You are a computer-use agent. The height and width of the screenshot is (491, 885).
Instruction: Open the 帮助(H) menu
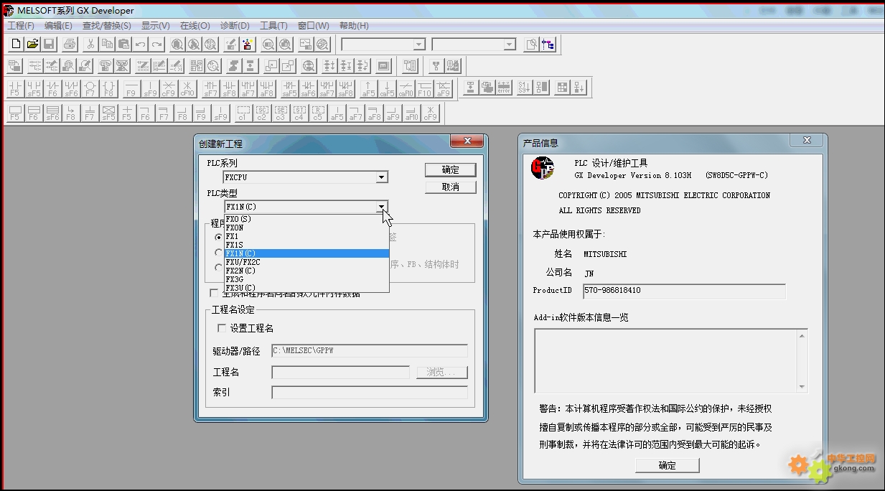pos(354,26)
